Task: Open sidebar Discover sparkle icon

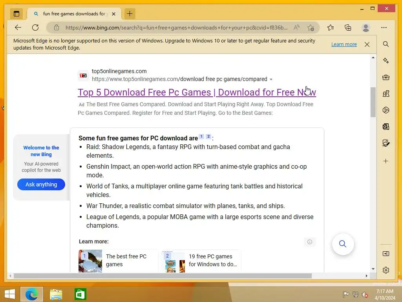Action: pos(386,61)
